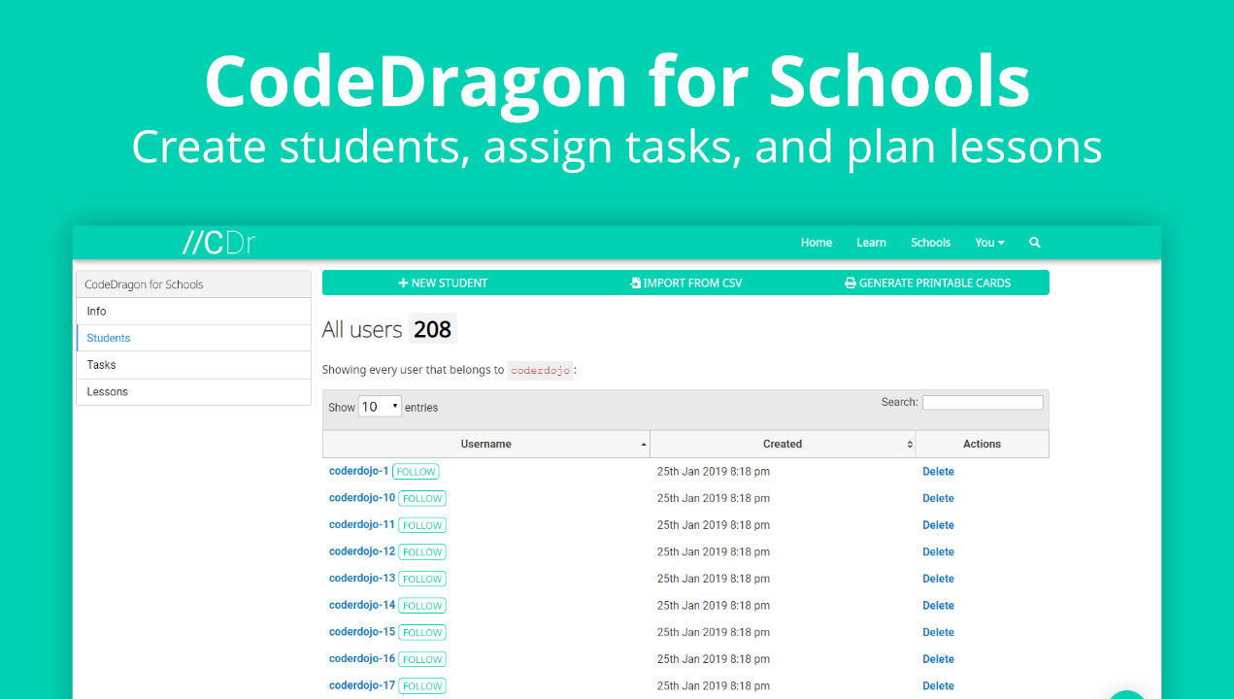
Task: Follow student coderdojo-13
Action: point(422,579)
